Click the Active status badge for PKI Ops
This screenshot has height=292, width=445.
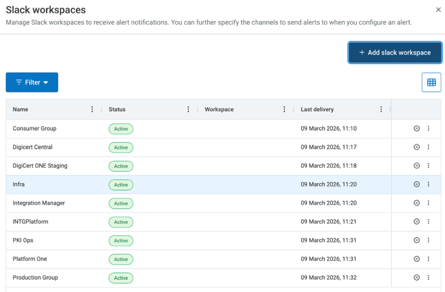click(121, 241)
